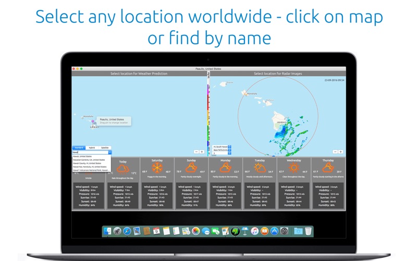Open Finder from the dock
The image size is (417, 261).
coord(107,231)
